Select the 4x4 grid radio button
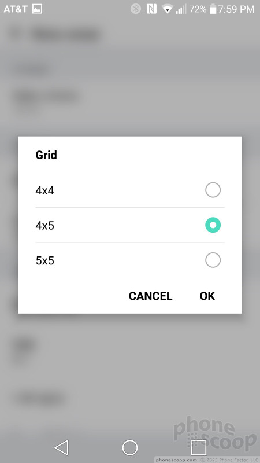This screenshot has height=463, width=260. click(x=213, y=190)
